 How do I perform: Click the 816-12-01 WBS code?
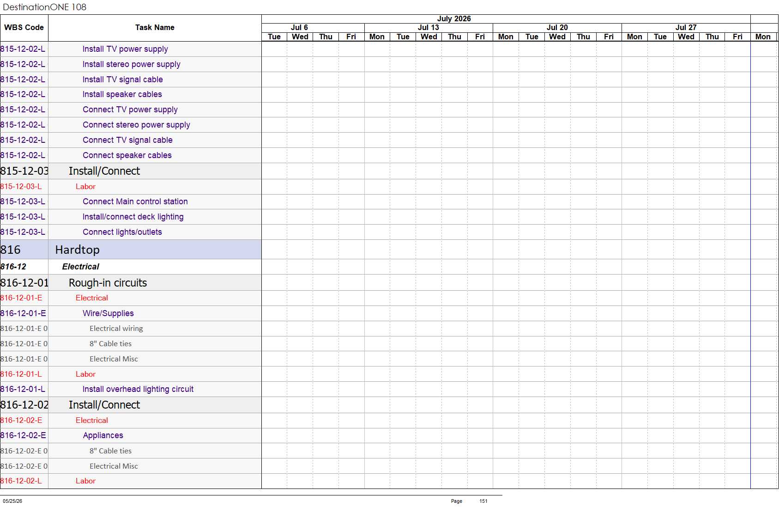pyautogui.click(x=24, y=283)
